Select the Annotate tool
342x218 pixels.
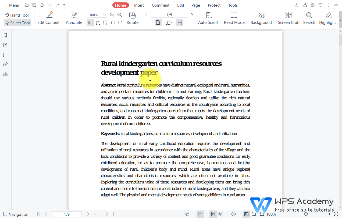[x=74, y=18]
